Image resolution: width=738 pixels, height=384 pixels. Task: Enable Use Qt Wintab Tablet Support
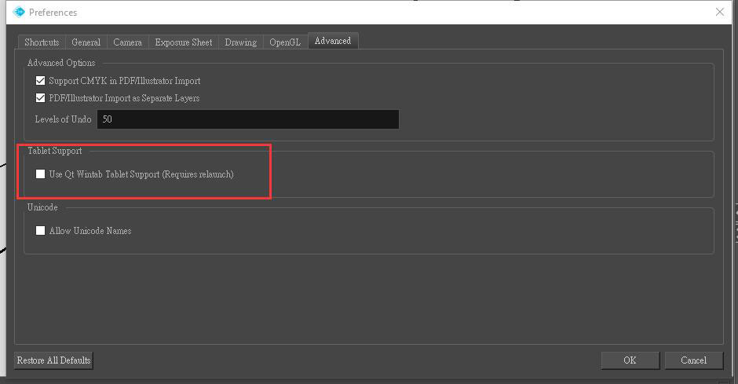pos(41,174)
